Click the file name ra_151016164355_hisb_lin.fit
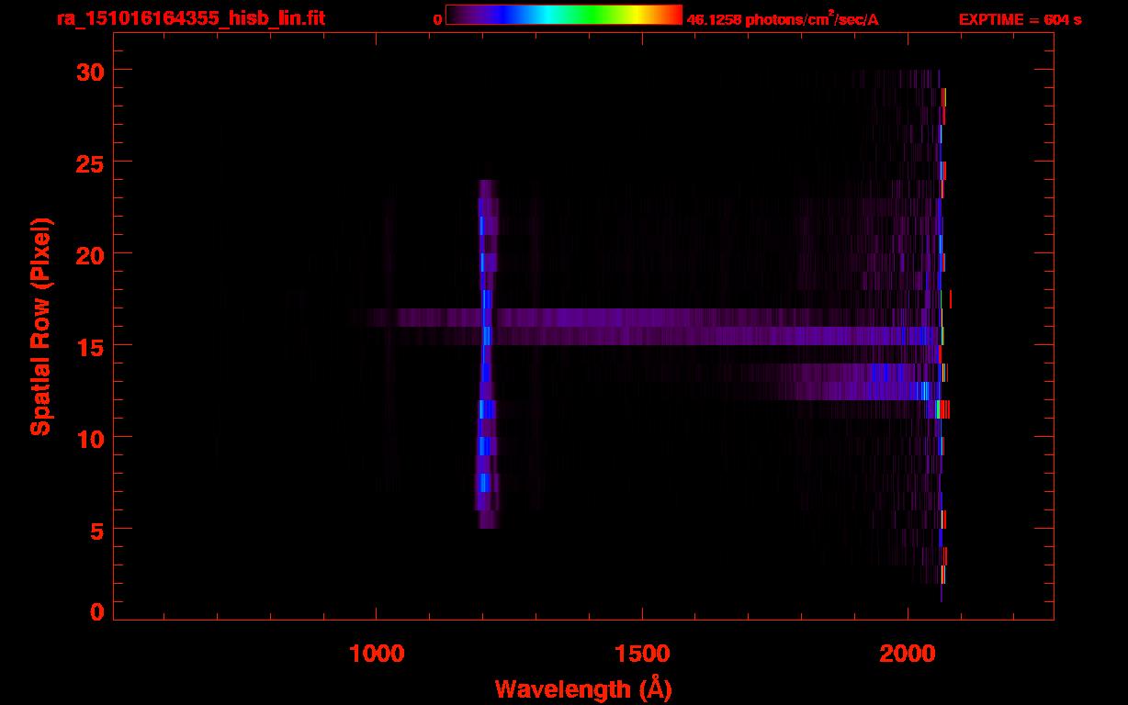Viewport: 1128px width, 705px height. tap(190, 18)
